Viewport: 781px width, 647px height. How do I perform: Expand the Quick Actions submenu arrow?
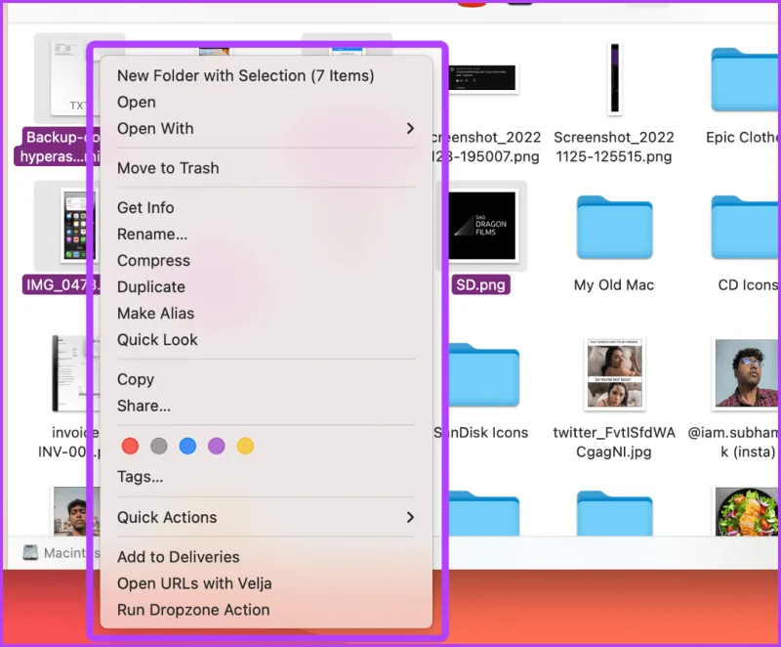tap(410, 517)
